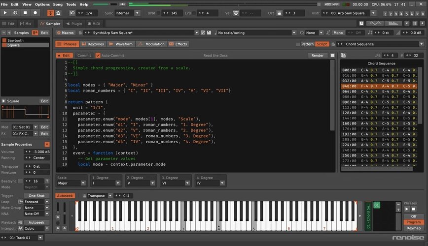Open the Read the Docs link
Image resolution: width=428 pixels, height=246 pixels.
point(215,55)
